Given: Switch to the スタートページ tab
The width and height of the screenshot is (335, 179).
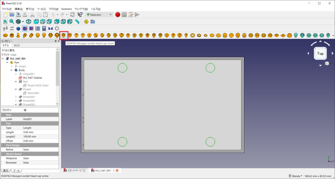Looking at the screenshot, I should click(x=75, y=171).
